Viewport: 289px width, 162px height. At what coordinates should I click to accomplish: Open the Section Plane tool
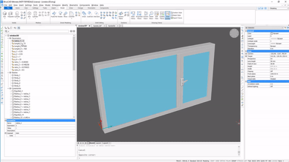point(121,15)
